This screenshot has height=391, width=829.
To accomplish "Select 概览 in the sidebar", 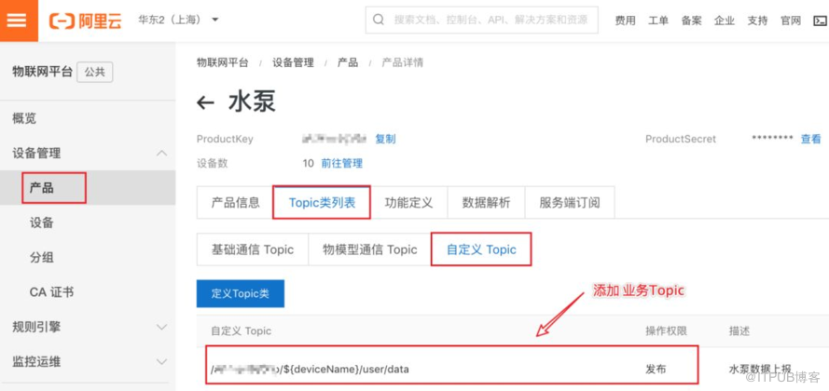I will click(24, 118).
